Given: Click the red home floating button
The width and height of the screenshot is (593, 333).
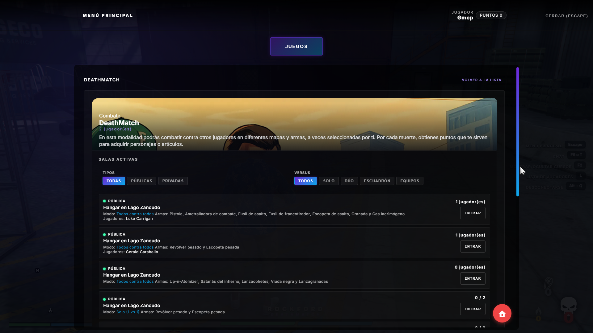Looking at the screenshot, I should (x=502, y=313).
